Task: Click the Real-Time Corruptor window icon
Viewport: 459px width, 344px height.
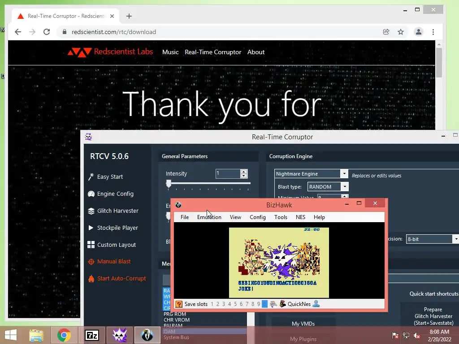Action: 88,137
